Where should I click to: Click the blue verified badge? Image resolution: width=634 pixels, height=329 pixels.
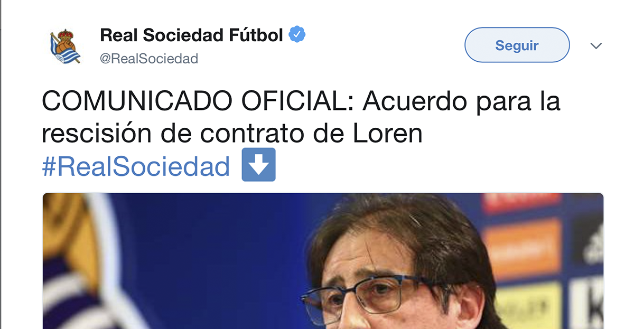pyautogui.click(x=297, y=35)
